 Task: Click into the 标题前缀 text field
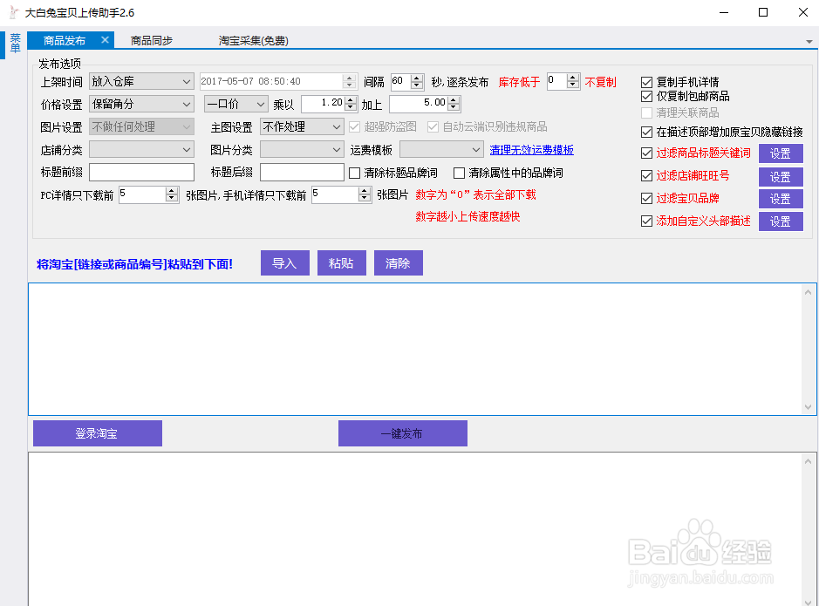[x=141, y=173]
